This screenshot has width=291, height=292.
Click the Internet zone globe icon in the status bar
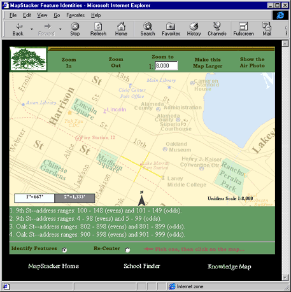coord(172,286)
